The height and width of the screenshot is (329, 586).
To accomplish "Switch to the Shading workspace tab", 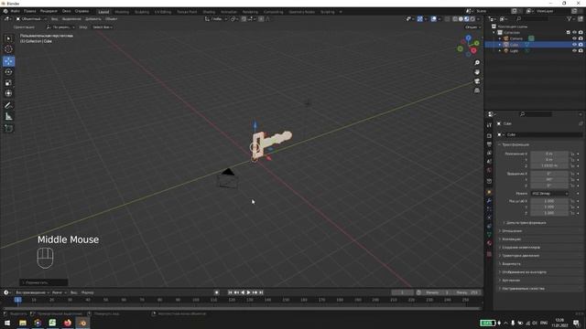I will 209,12.
